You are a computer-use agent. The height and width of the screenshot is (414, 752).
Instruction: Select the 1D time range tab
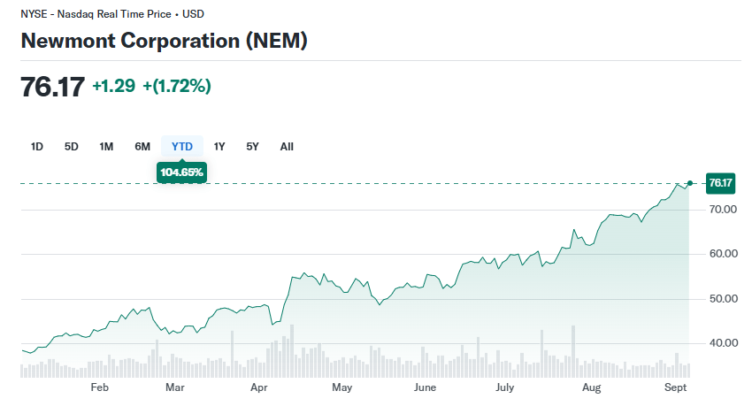click(x=37, y=147)
